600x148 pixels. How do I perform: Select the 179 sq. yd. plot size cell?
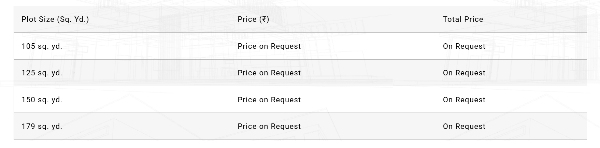point(42,127)
